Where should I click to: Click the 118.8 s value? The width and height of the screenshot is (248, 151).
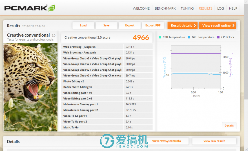tap(130, 99)
